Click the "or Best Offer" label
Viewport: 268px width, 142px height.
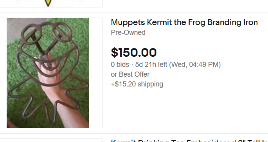click(x=130, y=74)
